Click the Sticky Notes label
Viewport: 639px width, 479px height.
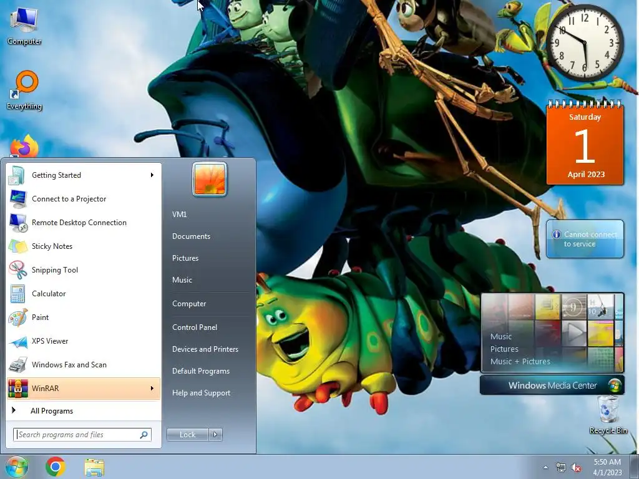coord(52,246)
